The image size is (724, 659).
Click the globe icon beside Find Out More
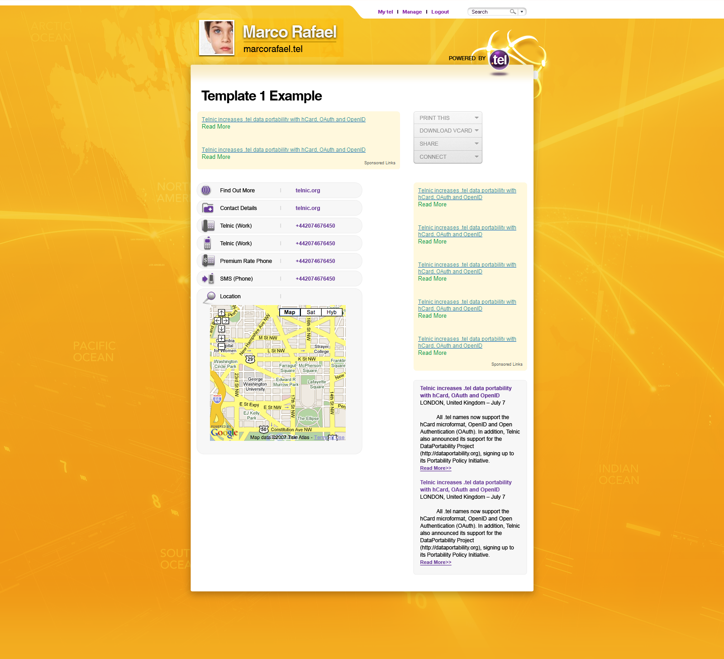tap(206, 190)
